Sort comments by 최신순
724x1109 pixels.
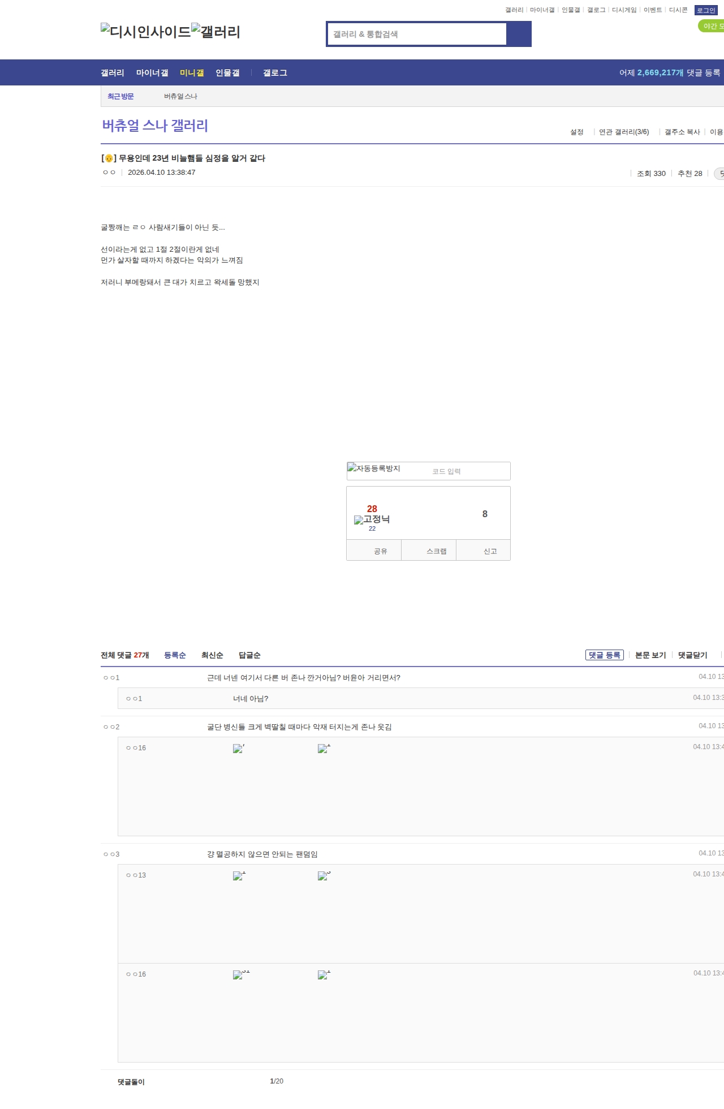pos(212,655)
